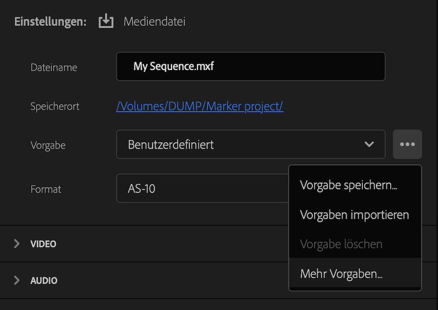Click Vorgaben importieren menu entry
The width and height of the screenshot is (438, 310).
[x=354, y=214]
